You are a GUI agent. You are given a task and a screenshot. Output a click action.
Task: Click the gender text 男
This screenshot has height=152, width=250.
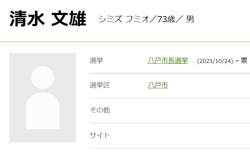click(x=190, y=19)
